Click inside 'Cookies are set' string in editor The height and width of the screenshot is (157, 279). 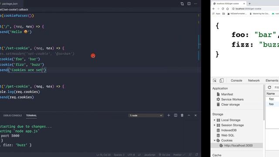[x=27, y=70]
